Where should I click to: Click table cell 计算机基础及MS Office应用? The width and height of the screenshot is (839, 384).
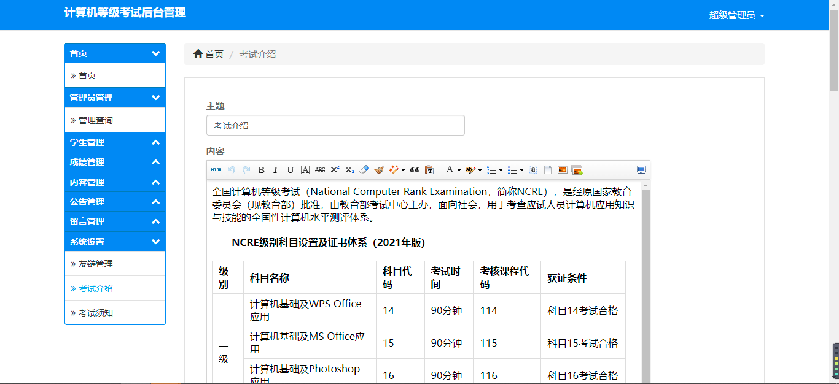(x=310, y=342)
